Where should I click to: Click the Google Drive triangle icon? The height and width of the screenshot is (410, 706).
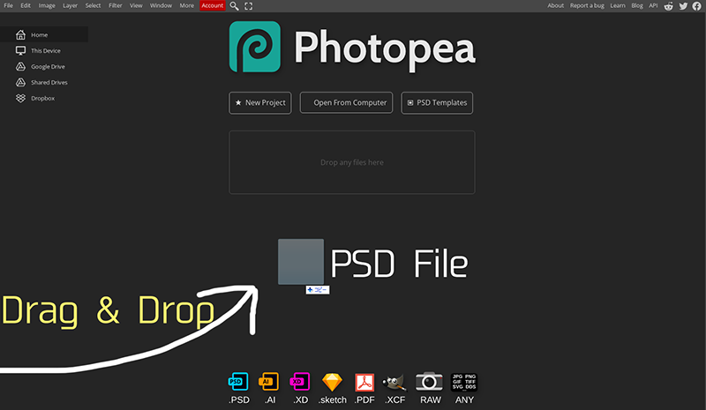[20, 66]
